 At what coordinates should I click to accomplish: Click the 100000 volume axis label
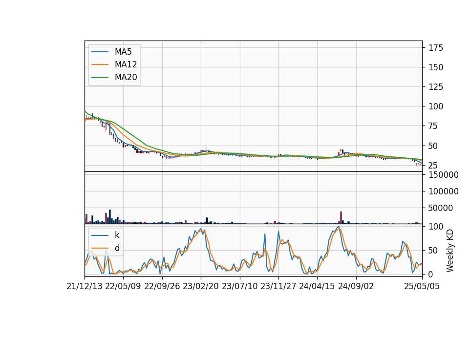tap(443, 191)
